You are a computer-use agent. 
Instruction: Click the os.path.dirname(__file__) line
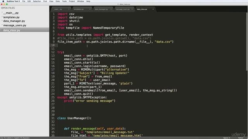115,42
